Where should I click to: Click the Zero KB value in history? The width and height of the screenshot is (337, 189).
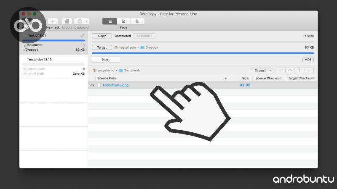click(x=79, y=74)
